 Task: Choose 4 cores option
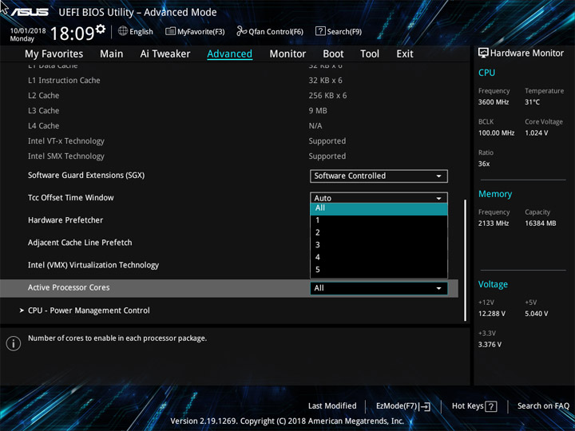pyautogui.click(x=379, y=257)
